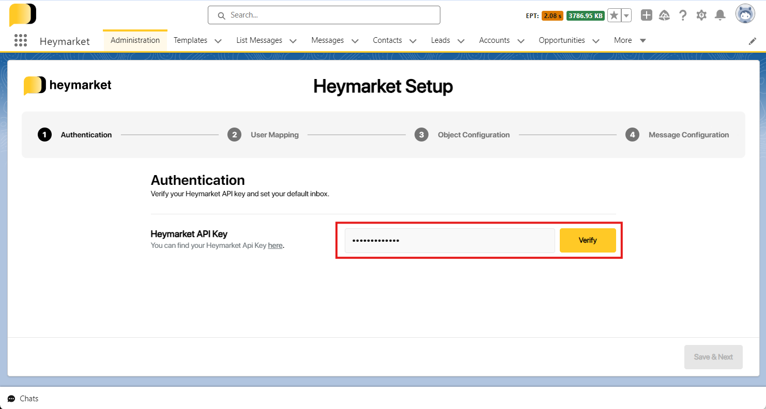The width and height of the screenshot is (766, 409).
Task: Open the user profile avatar
Action: (745, 14)
